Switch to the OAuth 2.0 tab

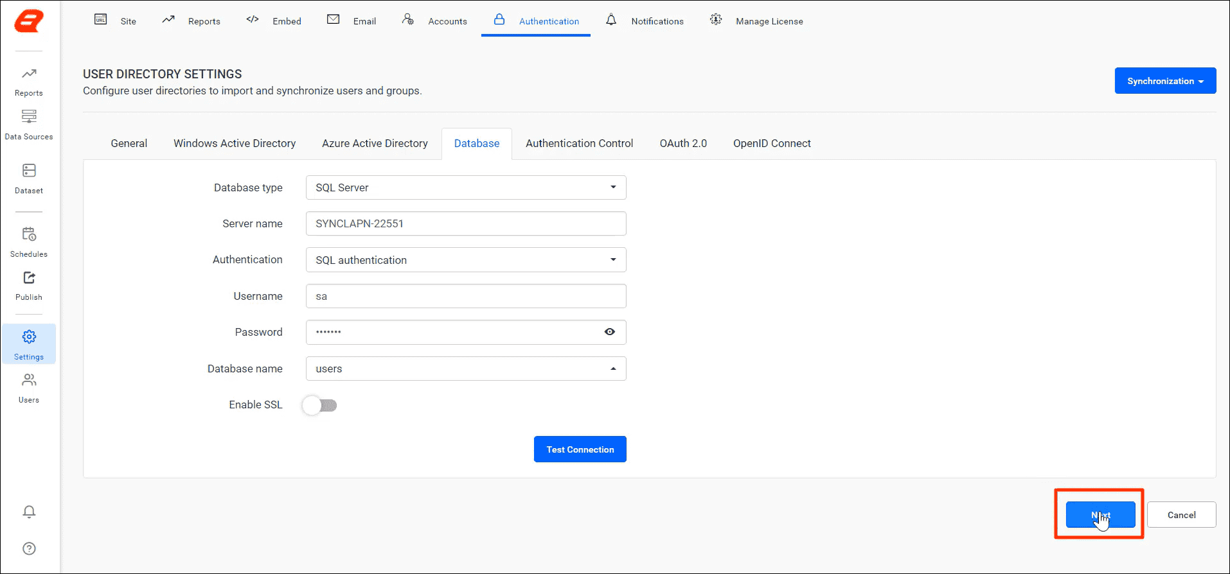tap(683, 143)
